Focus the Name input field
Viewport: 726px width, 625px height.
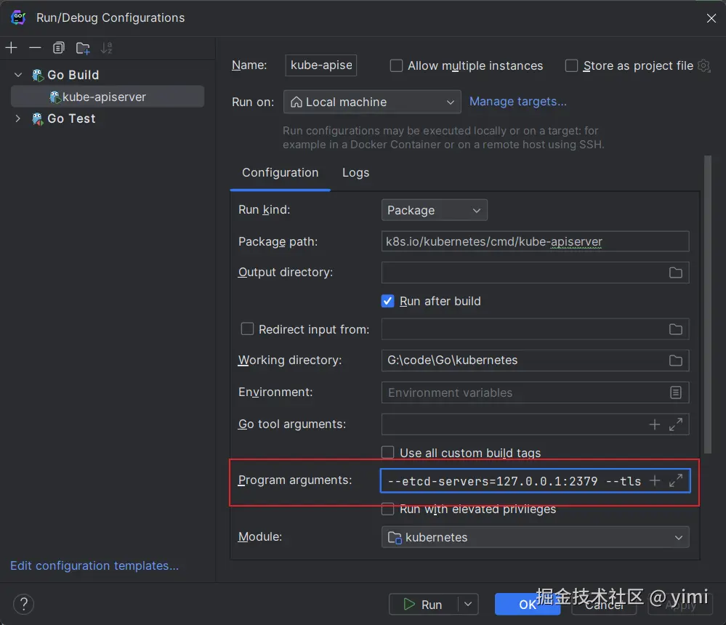[x=321, y=65]
